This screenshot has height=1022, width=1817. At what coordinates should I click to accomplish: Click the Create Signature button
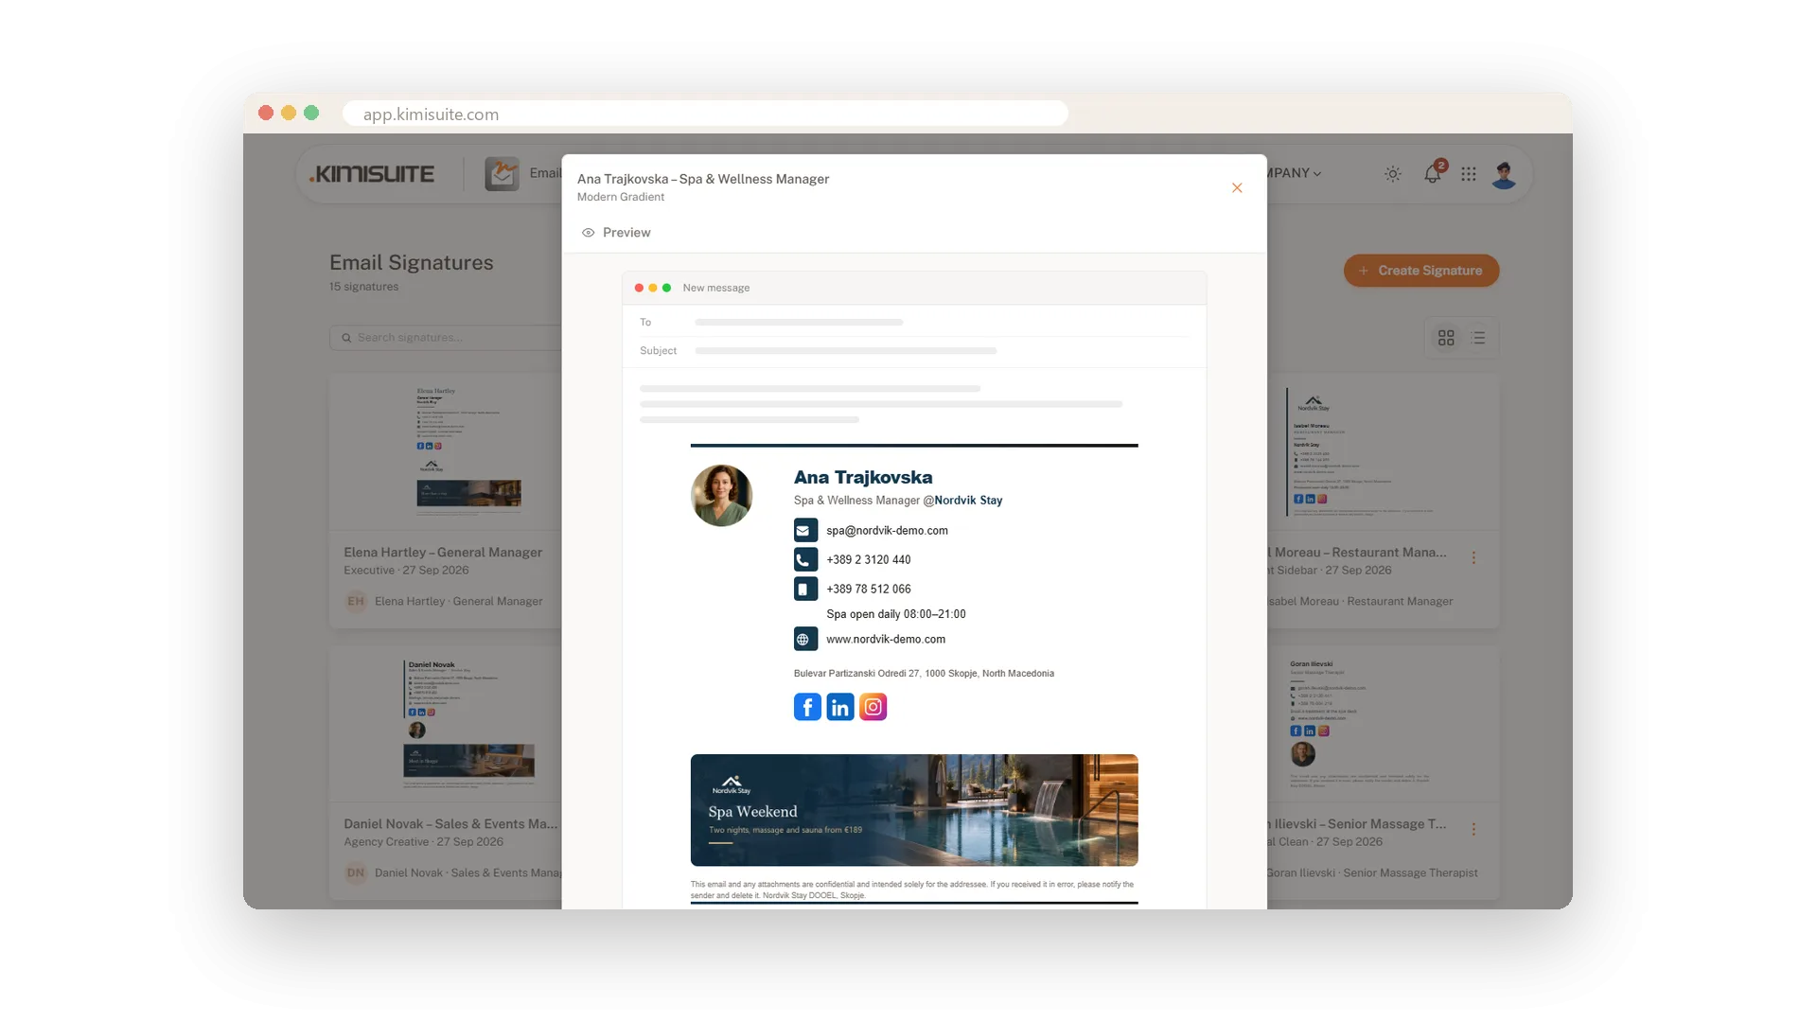coord(1421,271)
